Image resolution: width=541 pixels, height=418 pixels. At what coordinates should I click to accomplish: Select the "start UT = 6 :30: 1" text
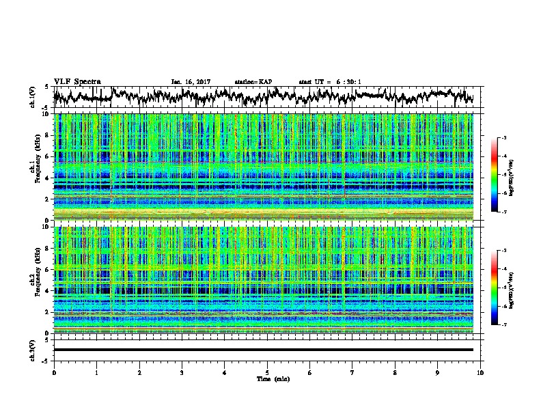[330, 82]
